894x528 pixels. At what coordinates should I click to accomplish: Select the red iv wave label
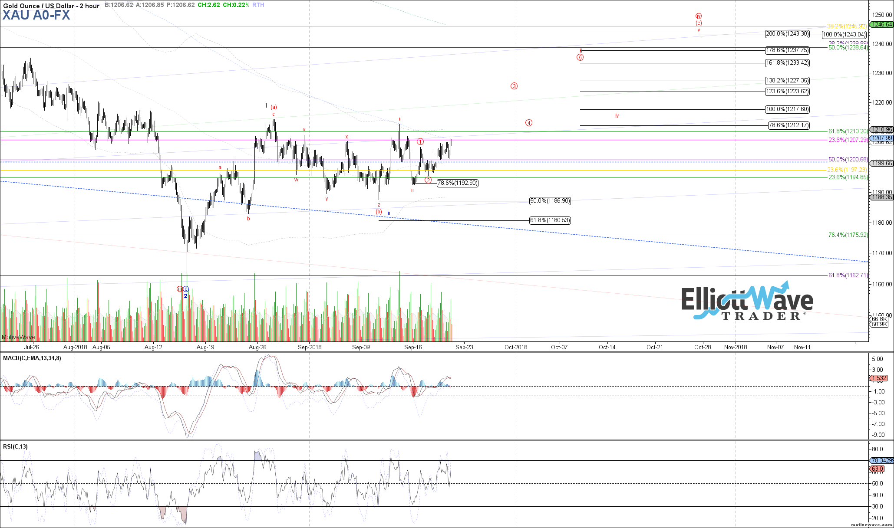click(x=617, y=116)
